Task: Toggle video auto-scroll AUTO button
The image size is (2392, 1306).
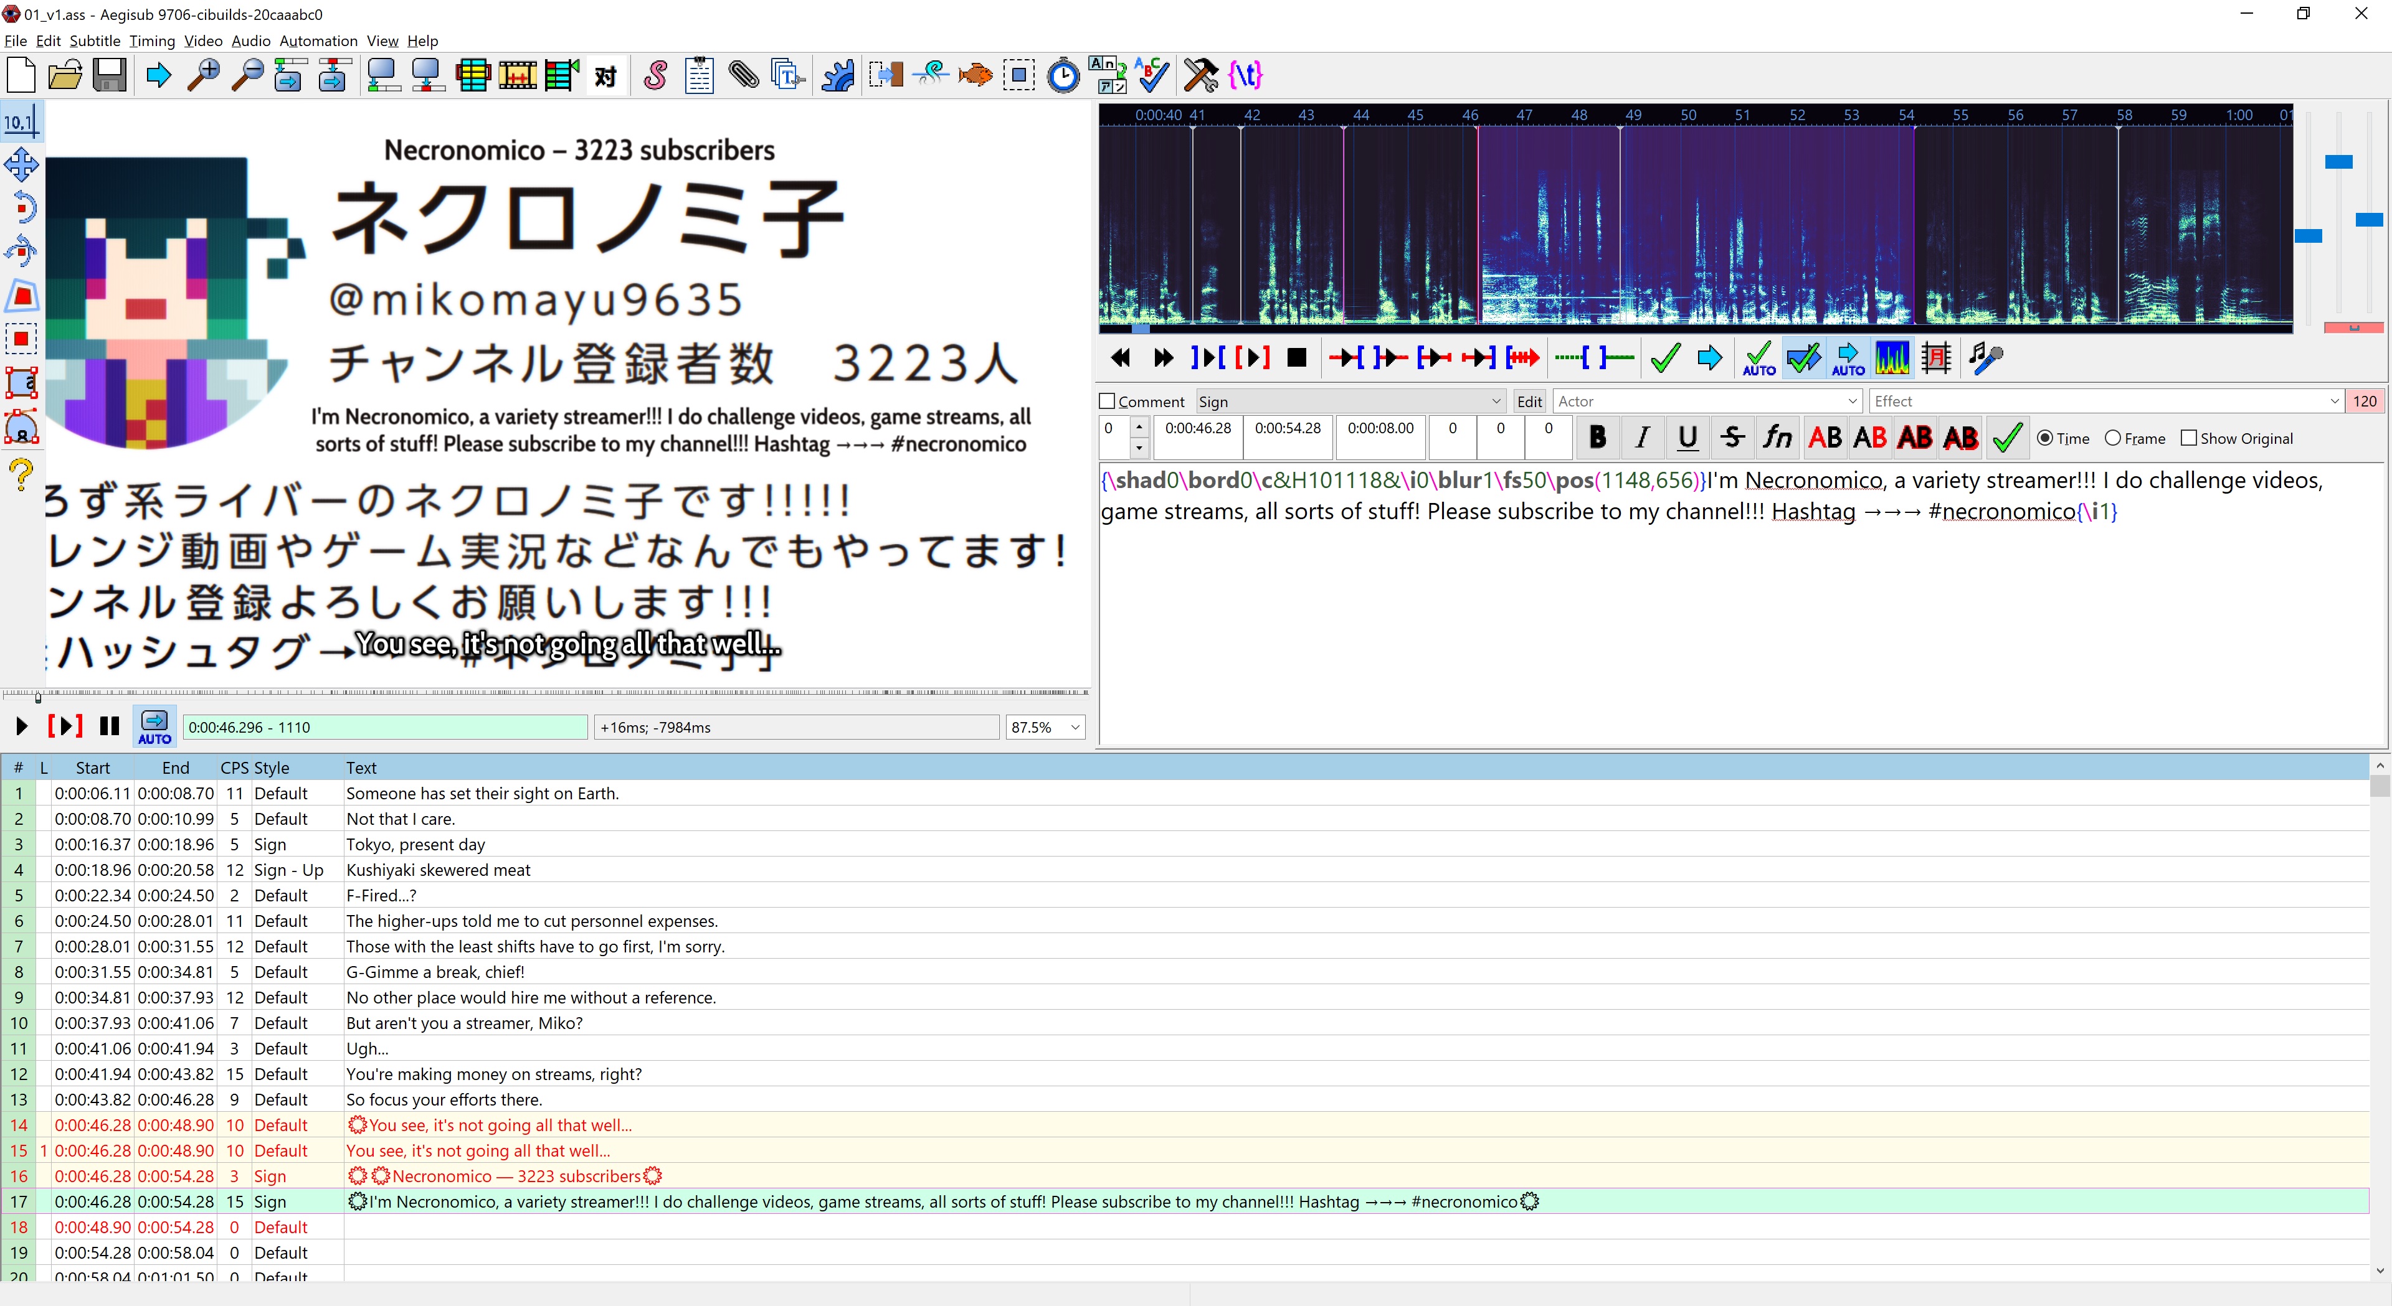Action: (x=154, y=727)
